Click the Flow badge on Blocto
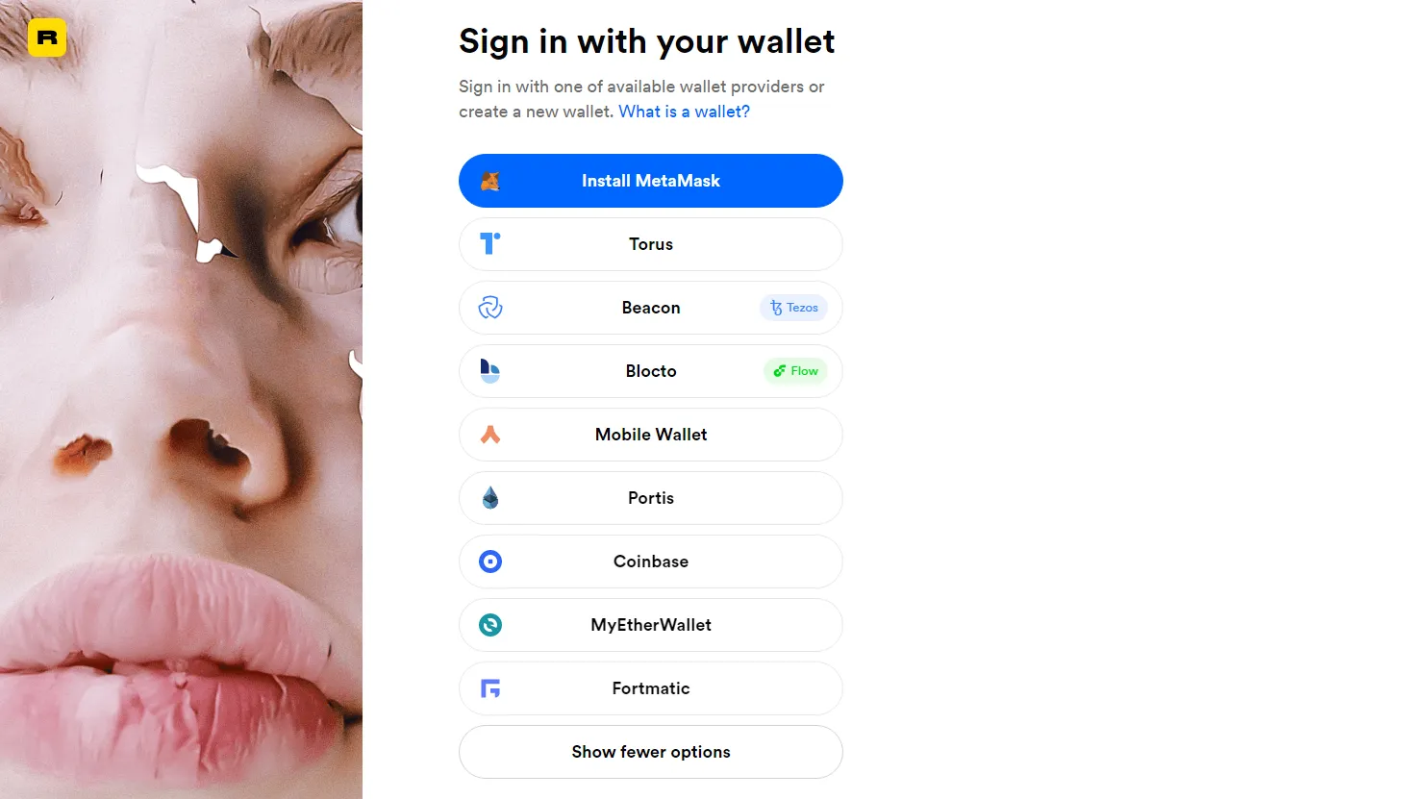 coord(795,371)
